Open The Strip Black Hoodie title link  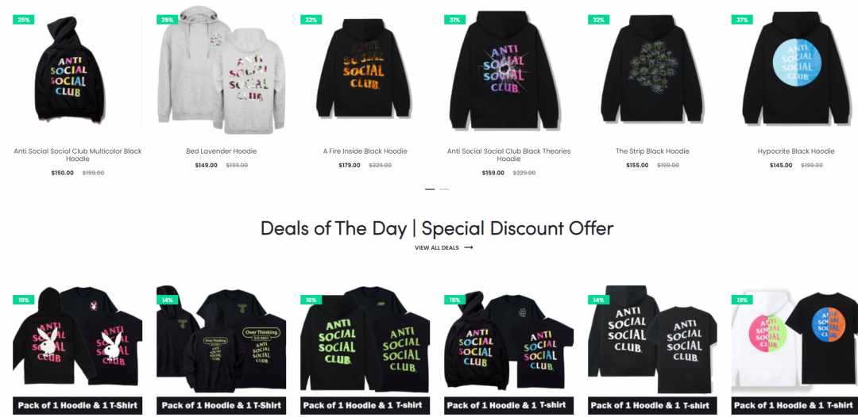652,151
